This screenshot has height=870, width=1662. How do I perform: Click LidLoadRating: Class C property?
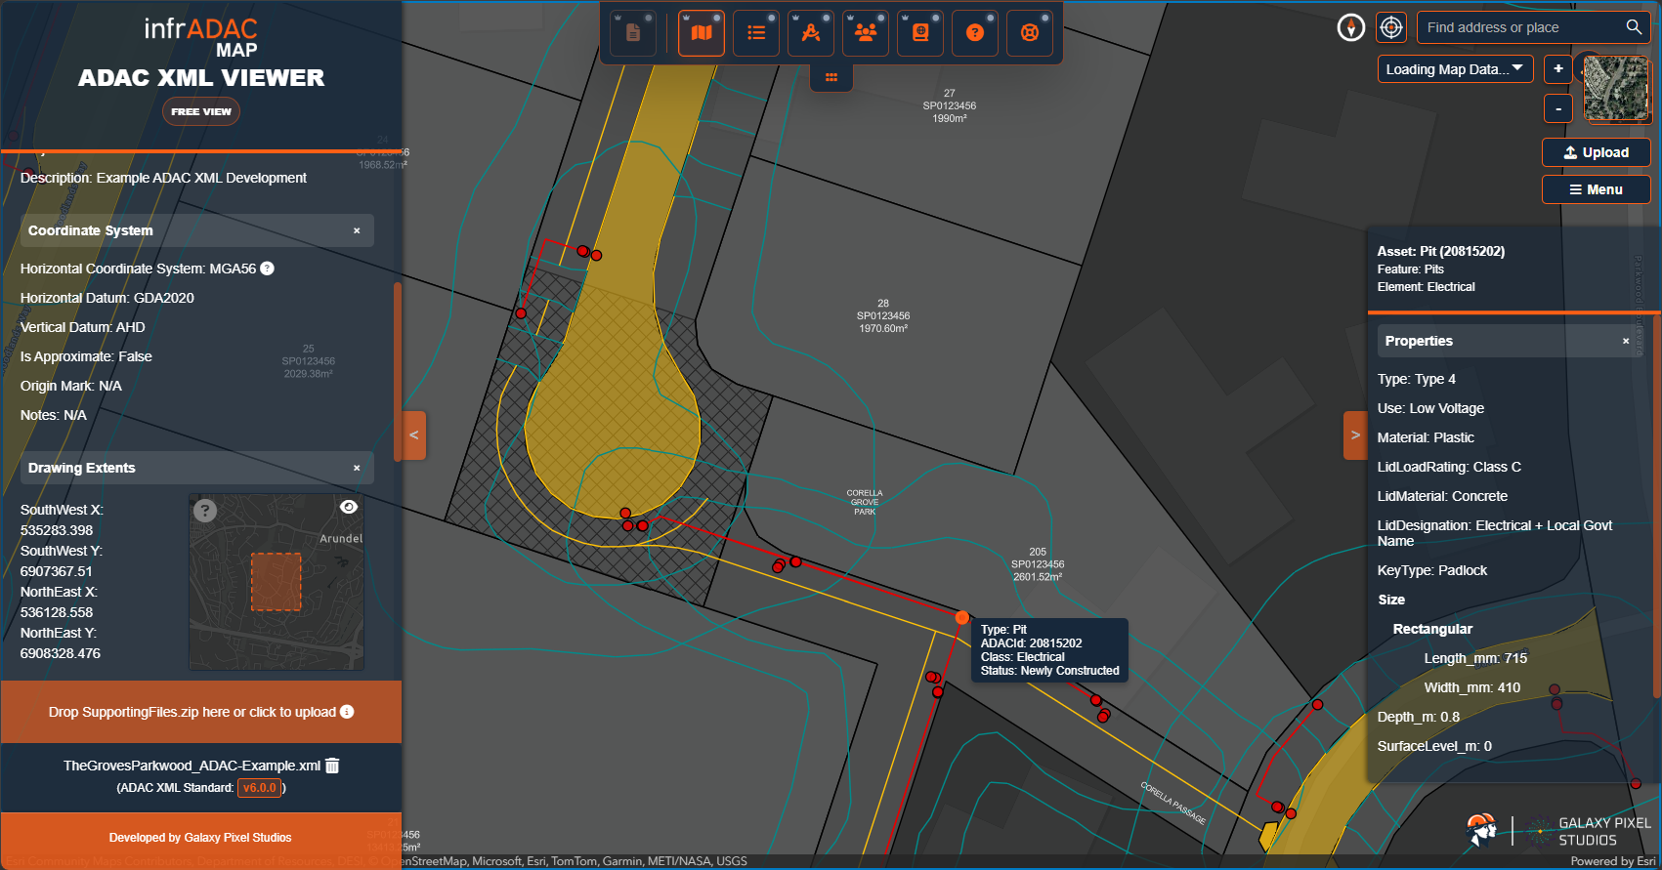tap(1449, 467)
